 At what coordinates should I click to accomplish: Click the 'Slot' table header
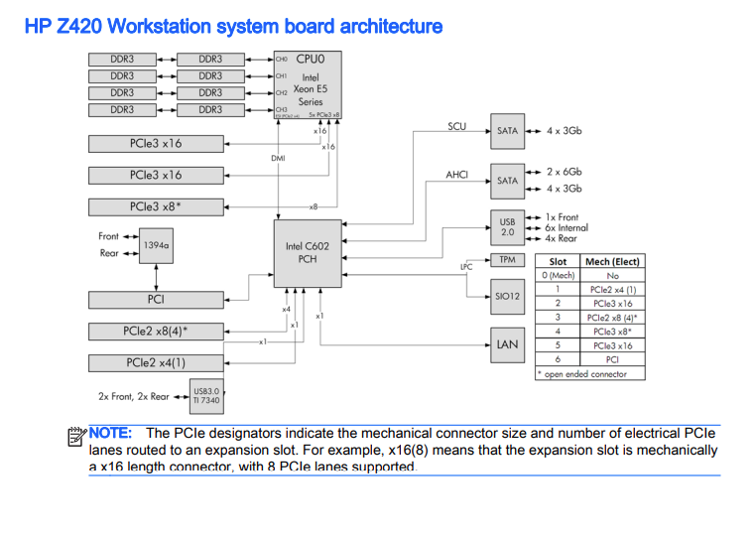tap(558, 261)
